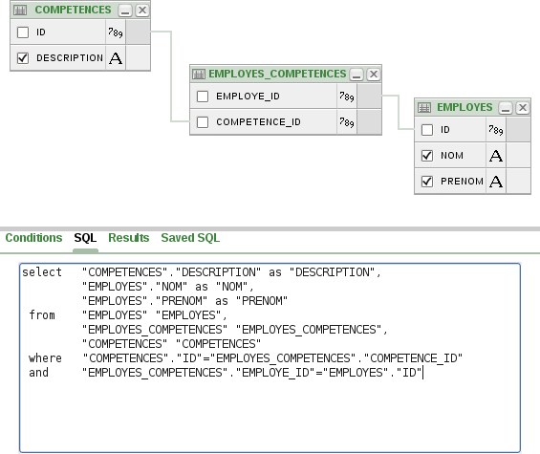Screen dimensions: 540x454
Task: Uncheck the NOM column checkbox
Action: pyautogui.click(x=427, y=156)
